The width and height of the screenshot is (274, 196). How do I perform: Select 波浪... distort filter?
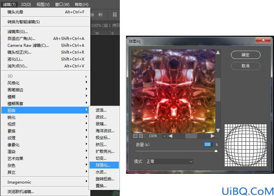[104, 110]
